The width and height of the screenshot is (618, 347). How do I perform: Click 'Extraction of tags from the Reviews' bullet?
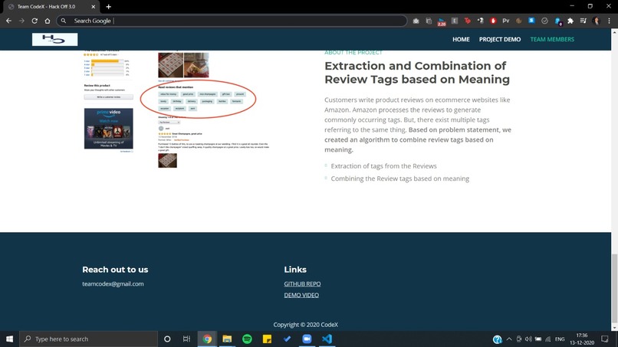point(383,166)
